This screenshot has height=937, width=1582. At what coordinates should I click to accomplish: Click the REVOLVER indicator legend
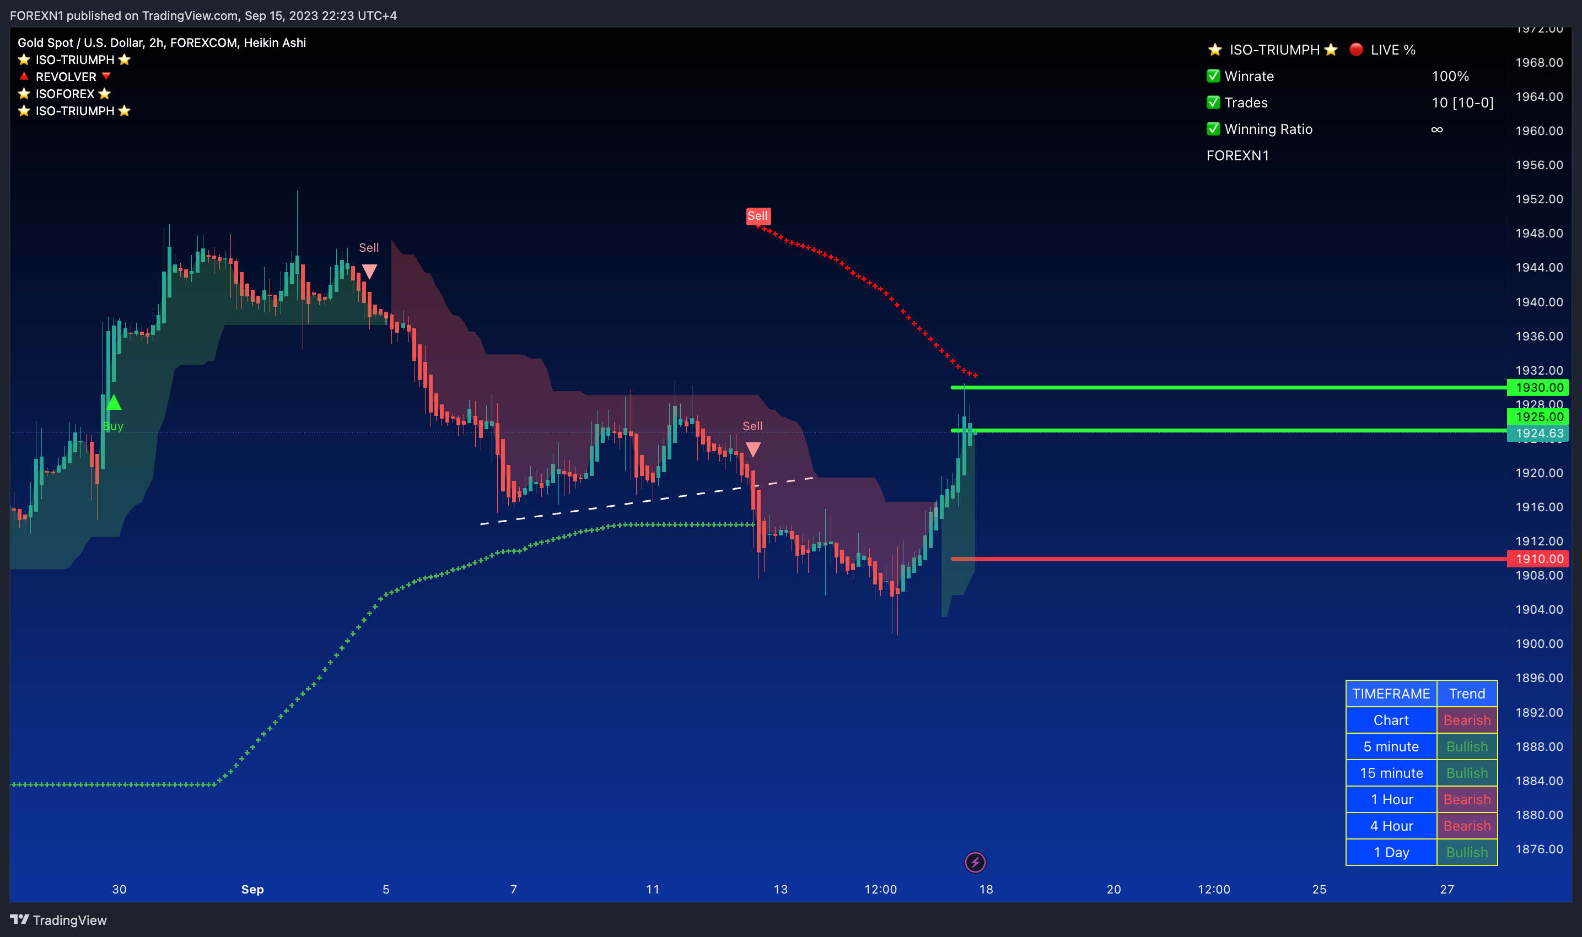pos(66,77)
